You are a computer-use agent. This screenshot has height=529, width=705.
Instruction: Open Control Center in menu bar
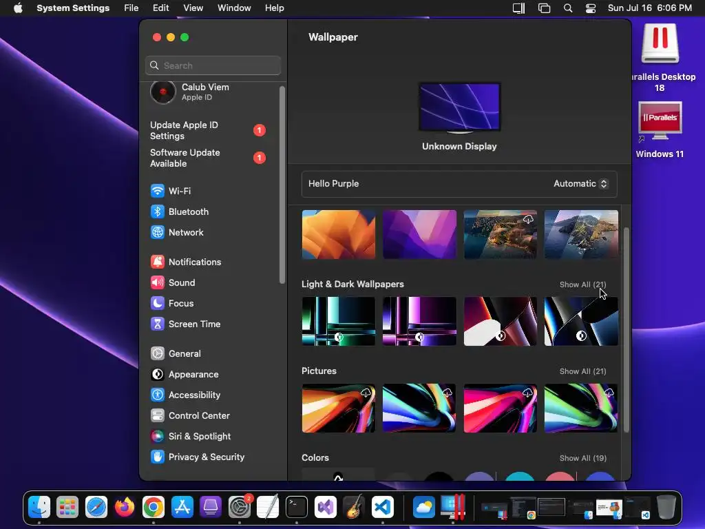point(590,8)
